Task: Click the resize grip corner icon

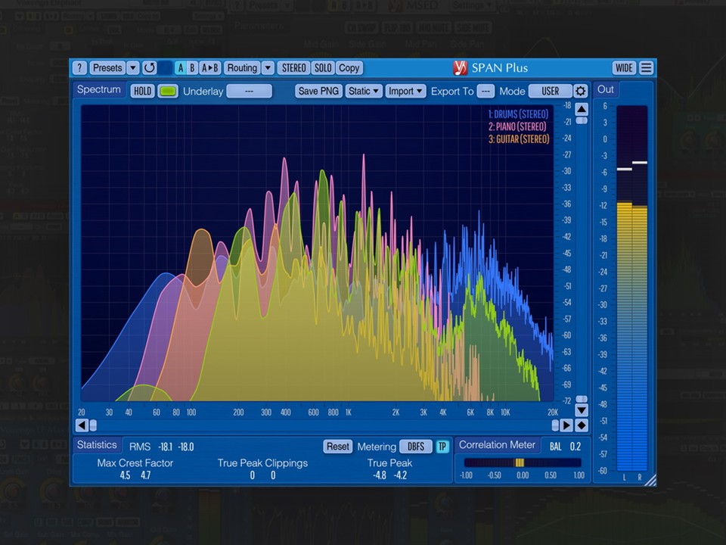Action: 650,480
